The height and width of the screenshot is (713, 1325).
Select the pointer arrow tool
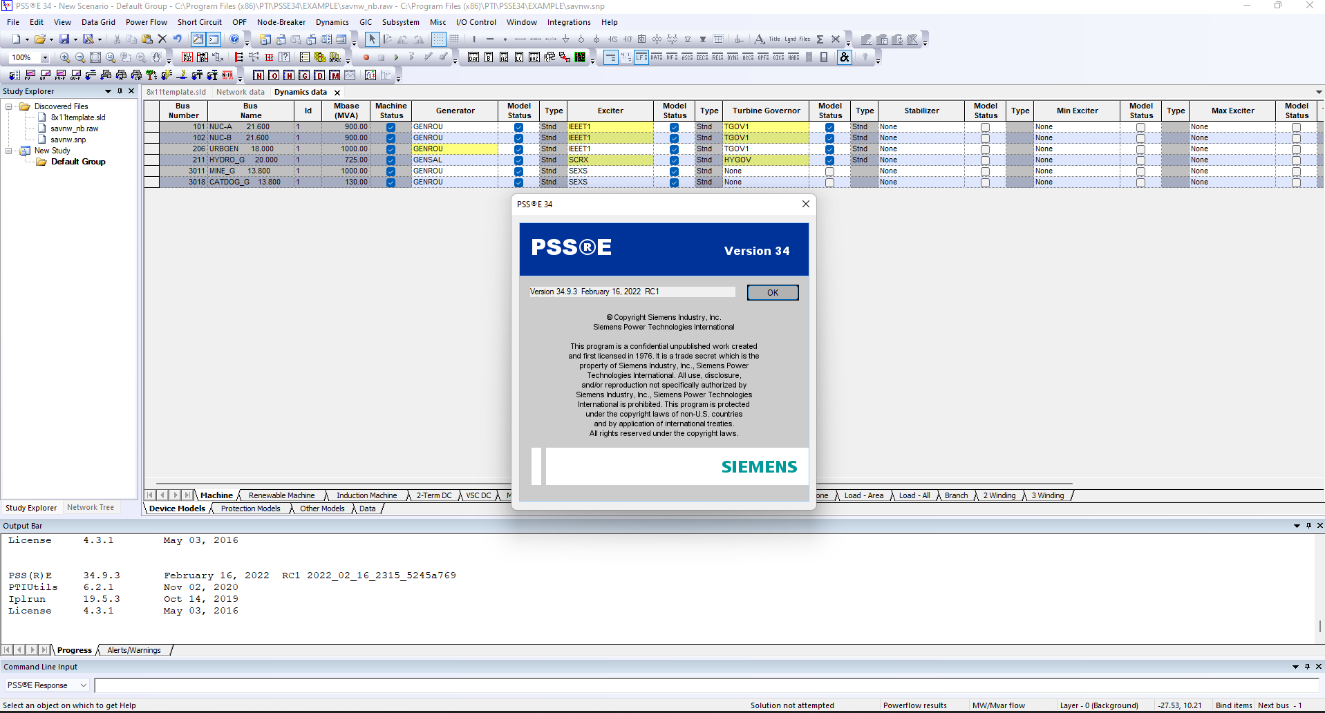tap(372, 39)
